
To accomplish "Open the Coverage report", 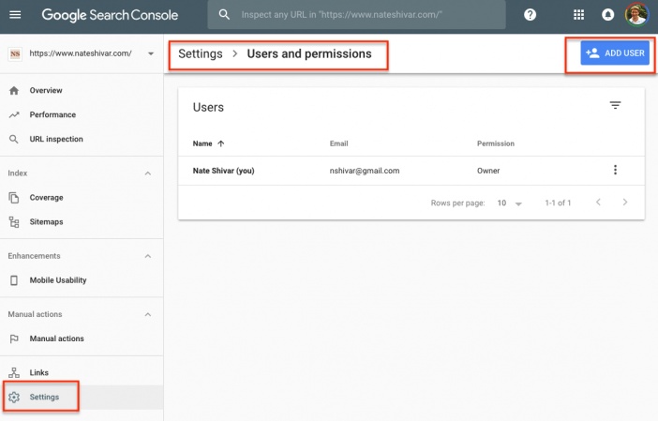I will point(46,197).
